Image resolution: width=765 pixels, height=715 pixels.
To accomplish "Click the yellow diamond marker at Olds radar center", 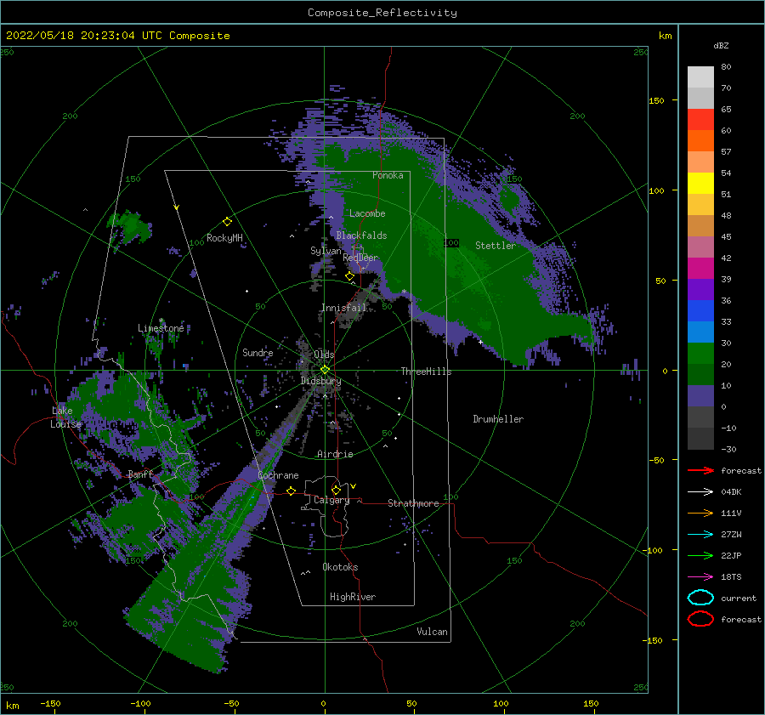I will [x=325, y=370].
